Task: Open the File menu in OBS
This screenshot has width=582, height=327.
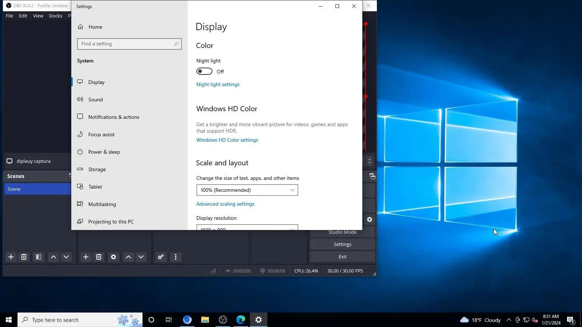Action: [x=9, y=16]
